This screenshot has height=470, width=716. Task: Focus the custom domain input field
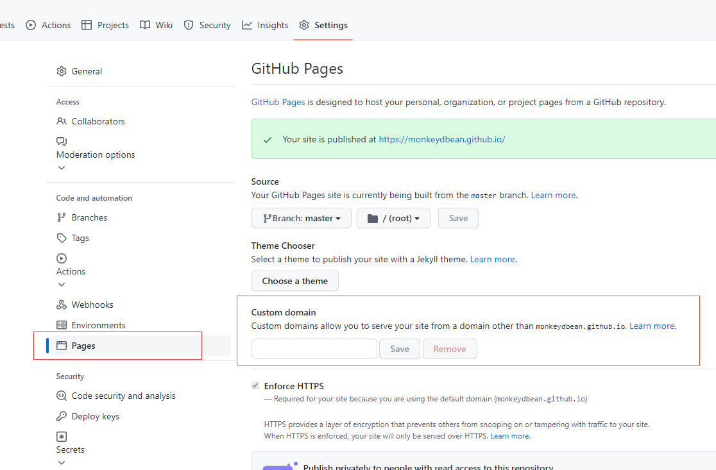point(314,349)
